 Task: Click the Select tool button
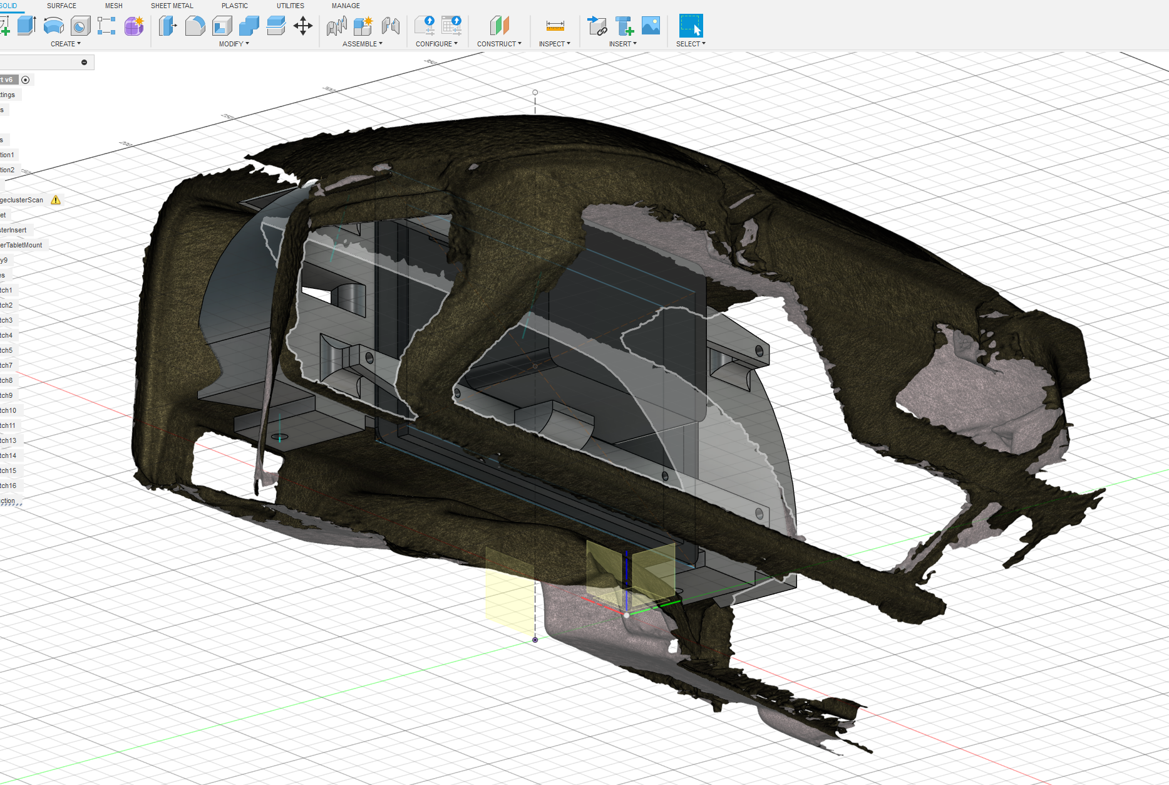click(691, 26)
